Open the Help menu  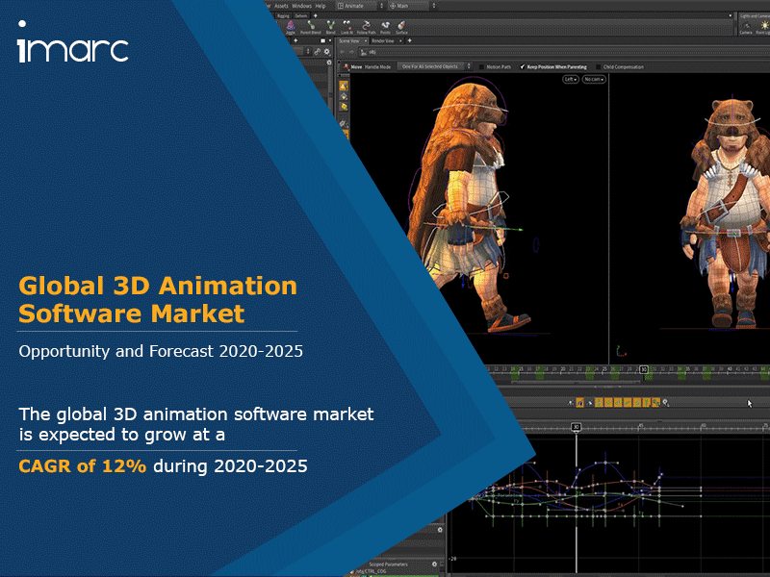[x=321, y=6]
